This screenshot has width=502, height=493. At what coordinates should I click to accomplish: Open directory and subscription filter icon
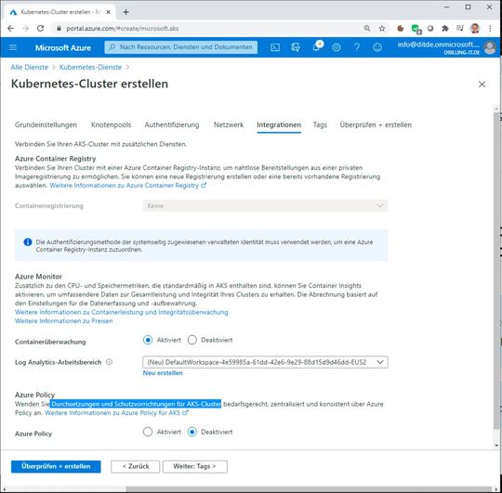point(296,47)
